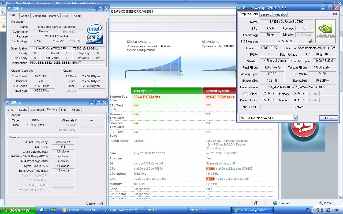The height and width of the screenshot is (214, 343).
Task: Click the Intel Core 2 Duo logo
Action: pos(95,34)
